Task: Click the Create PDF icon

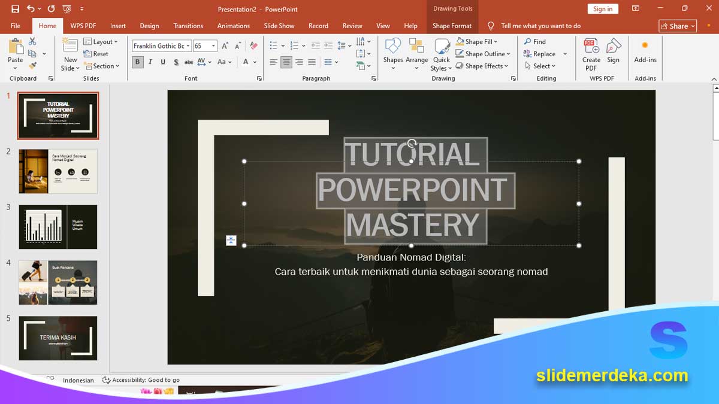Action: coord(591,54)
